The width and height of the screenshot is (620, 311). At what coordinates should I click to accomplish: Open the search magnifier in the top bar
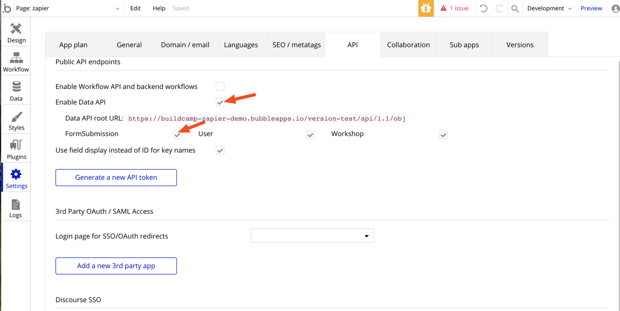pyautogui.click(x=515, y=8)
